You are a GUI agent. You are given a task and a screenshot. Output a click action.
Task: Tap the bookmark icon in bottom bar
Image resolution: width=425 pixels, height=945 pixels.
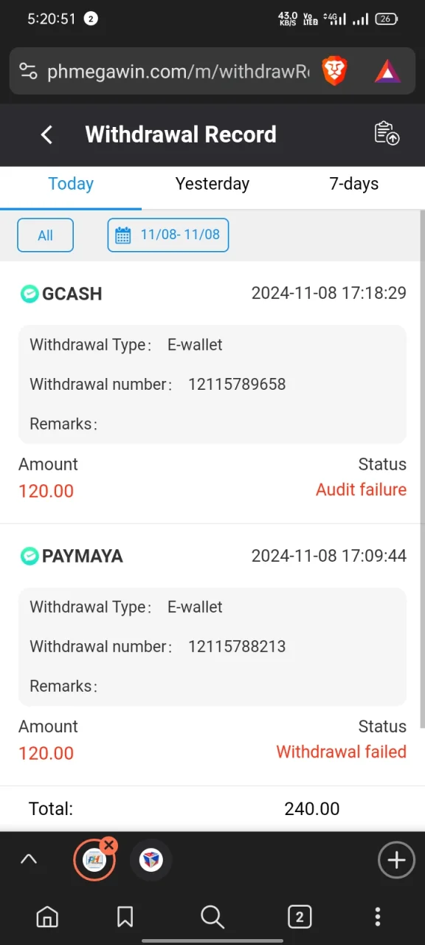(125, 917)
